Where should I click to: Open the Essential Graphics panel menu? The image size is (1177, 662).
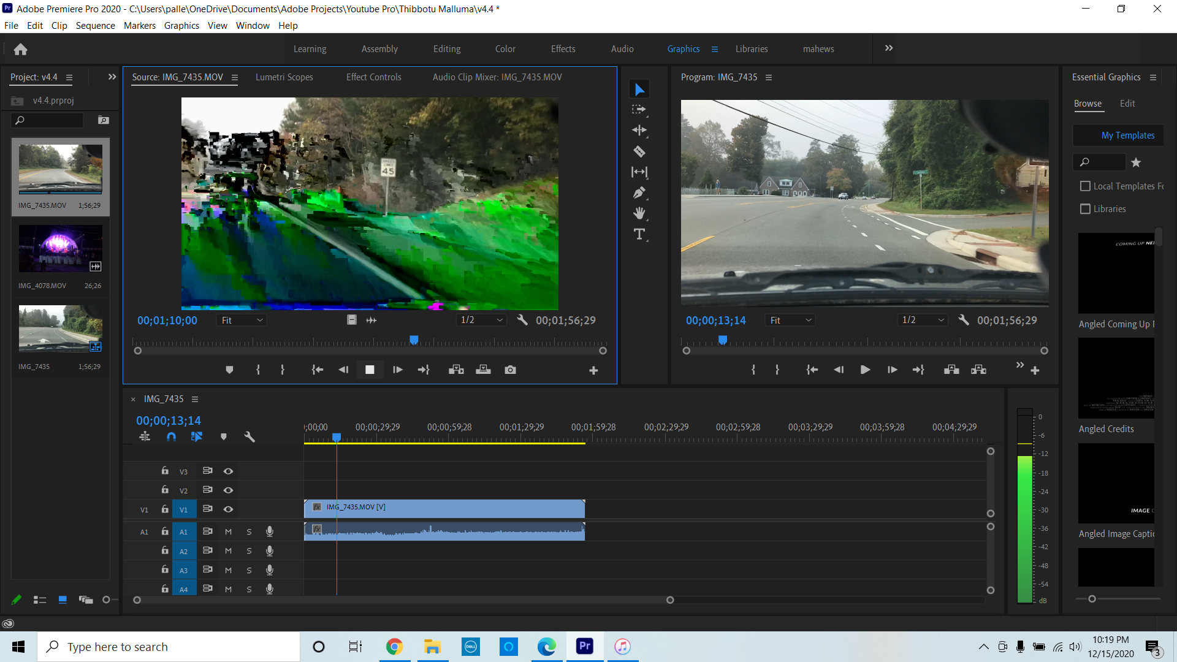coord(1154,77)
